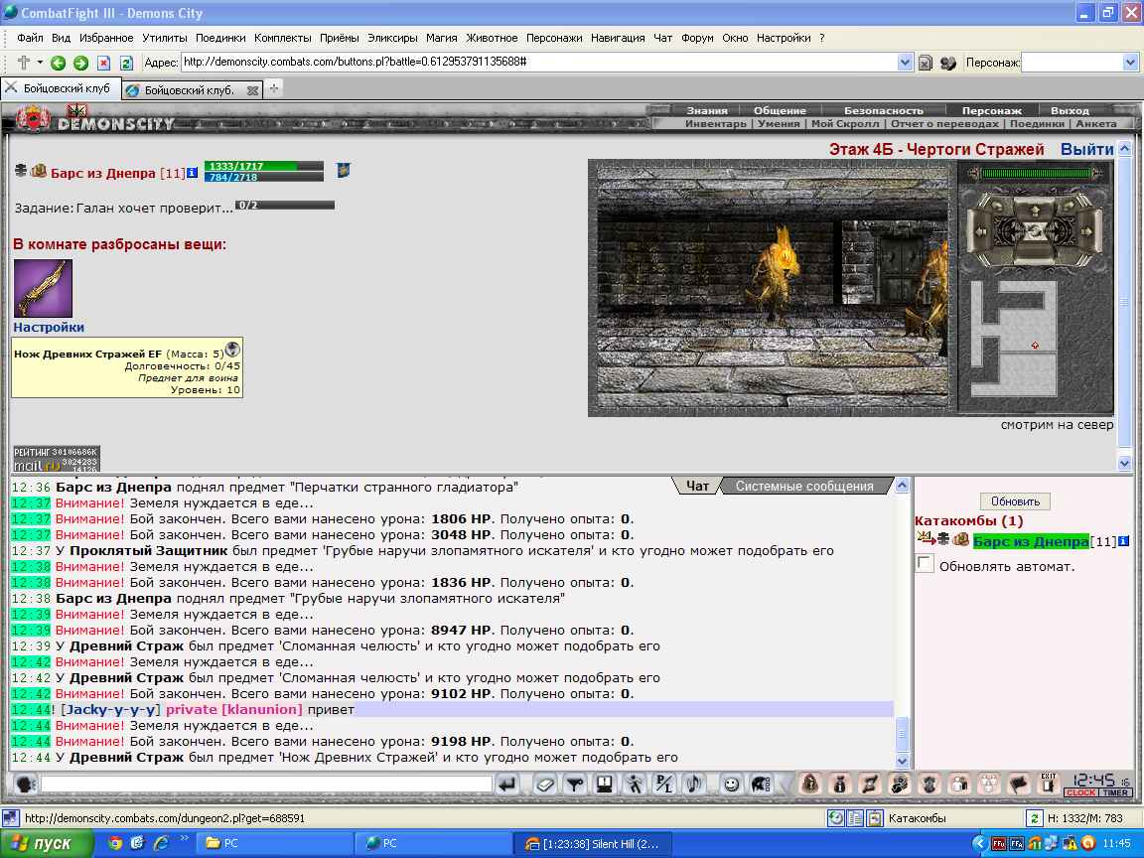Open the Навигация menu
The height and width of the screenshot is (858, 1144).
point(618,38)
